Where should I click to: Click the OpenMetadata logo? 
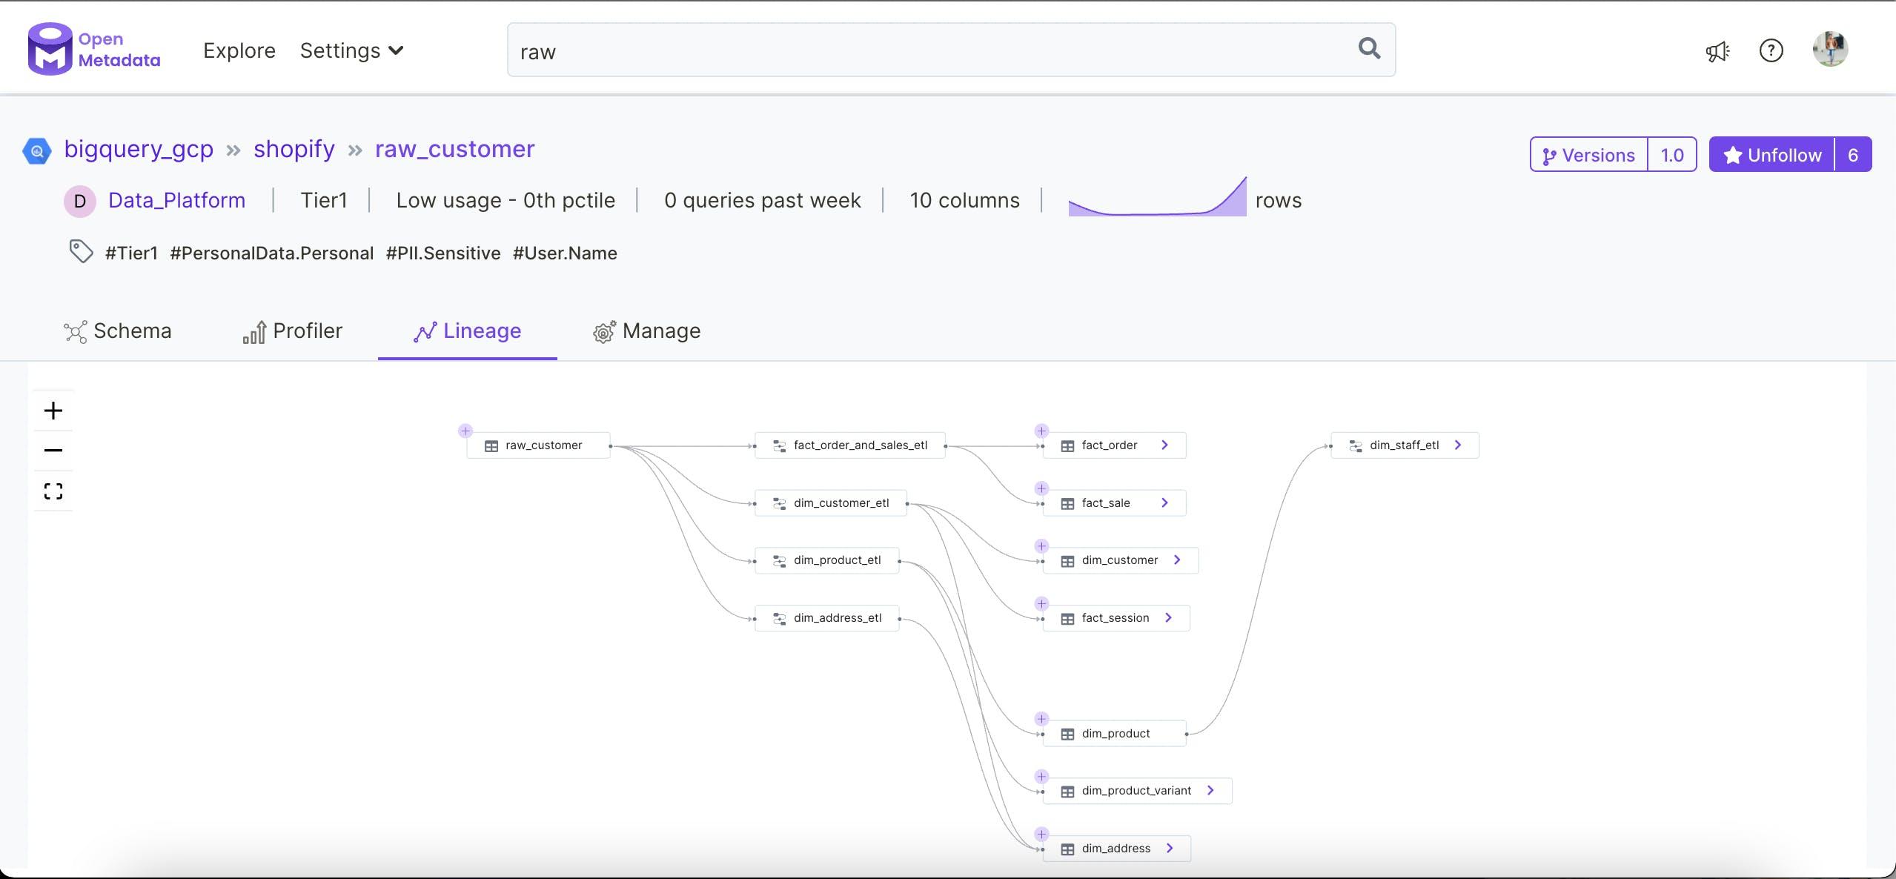pos(94,50)
